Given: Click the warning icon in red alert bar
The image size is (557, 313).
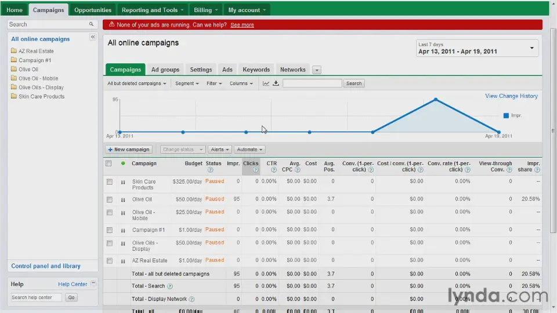Looking at the screenshot, I should (x=111, y=24).
